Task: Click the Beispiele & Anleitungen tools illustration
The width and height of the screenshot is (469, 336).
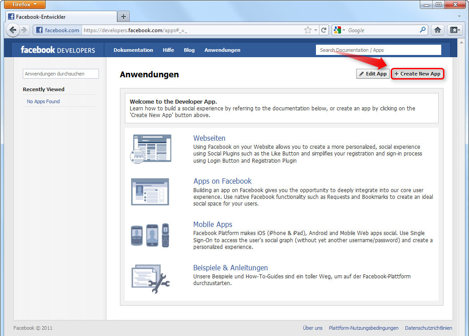Action: tap(151, 278)
